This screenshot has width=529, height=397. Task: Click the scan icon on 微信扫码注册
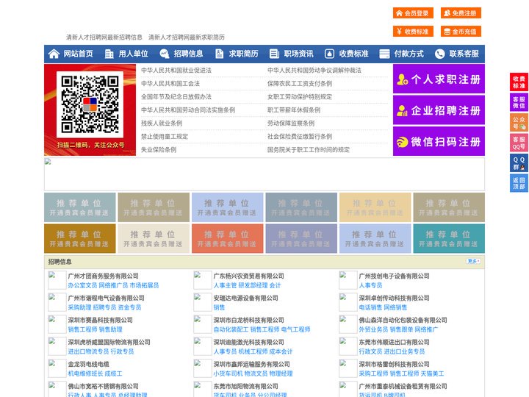click(402, 142)
